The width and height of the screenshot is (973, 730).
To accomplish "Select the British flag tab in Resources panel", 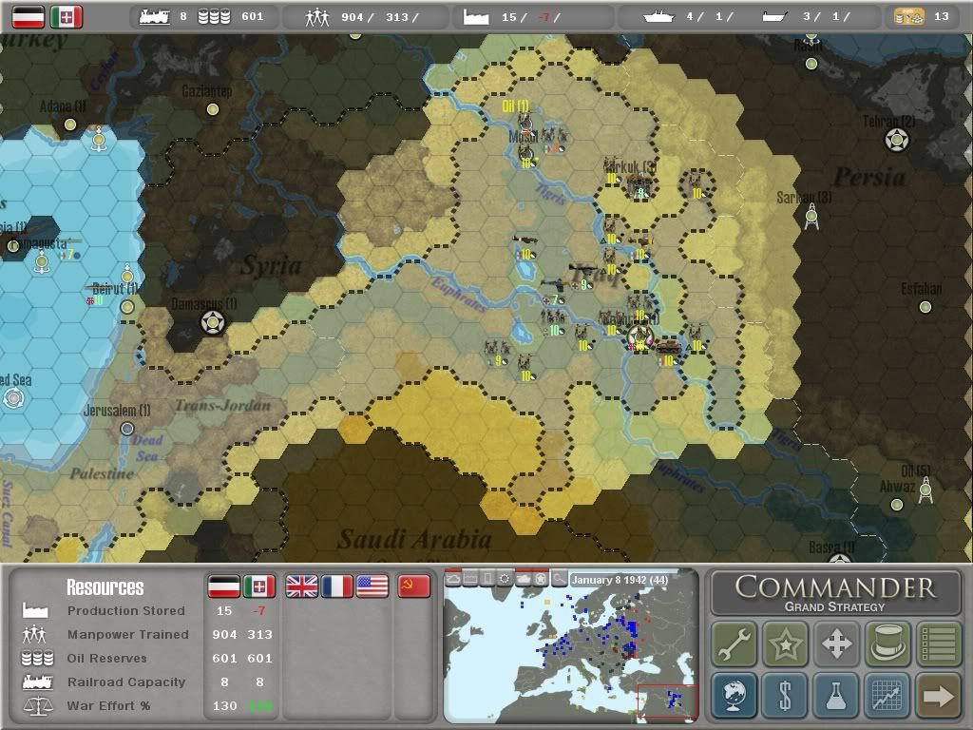I will 301,586.
